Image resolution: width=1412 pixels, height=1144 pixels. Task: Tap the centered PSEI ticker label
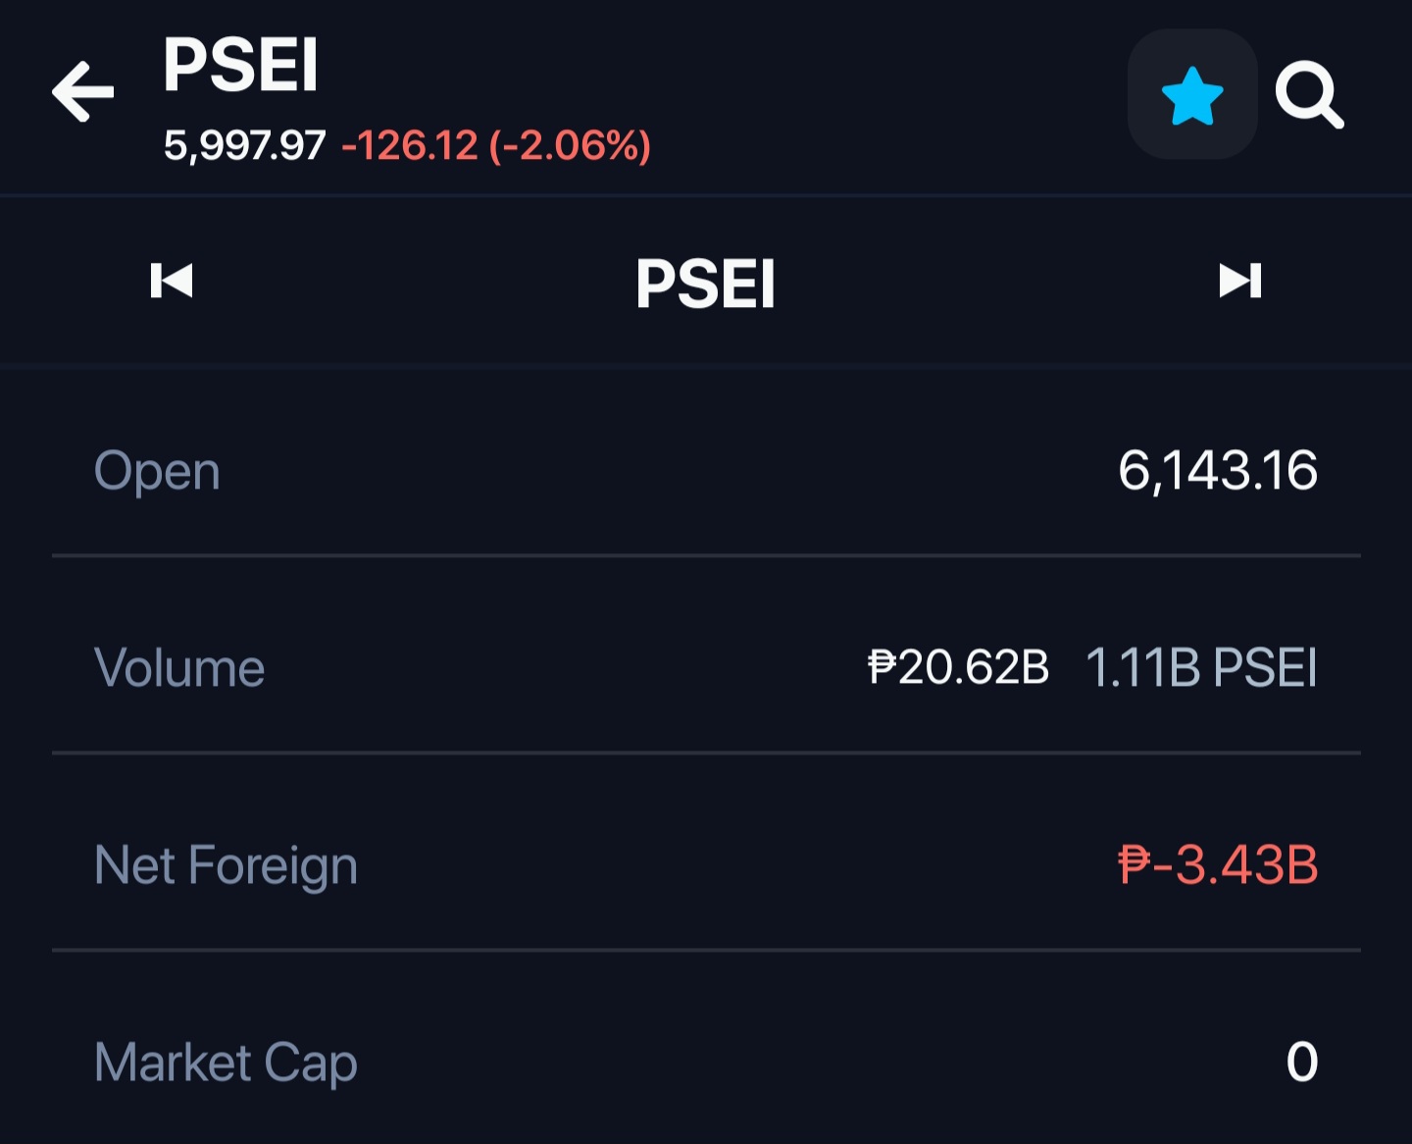[x=705, y=284]
